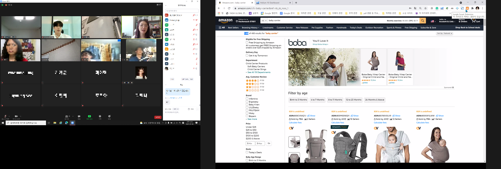Open the Chrome three-dot menu
Image resolution: width=501 pixels, height=169 pixels.
[x=482, y=8]
